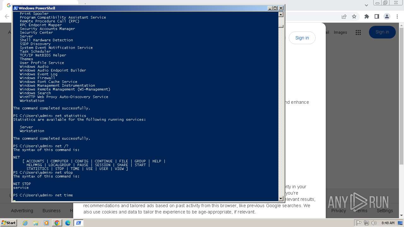Open the Privacy footer link
Image resolution: width=404 pixels, height=227 pixels.
pyautogui.click(x=339, y=211)
